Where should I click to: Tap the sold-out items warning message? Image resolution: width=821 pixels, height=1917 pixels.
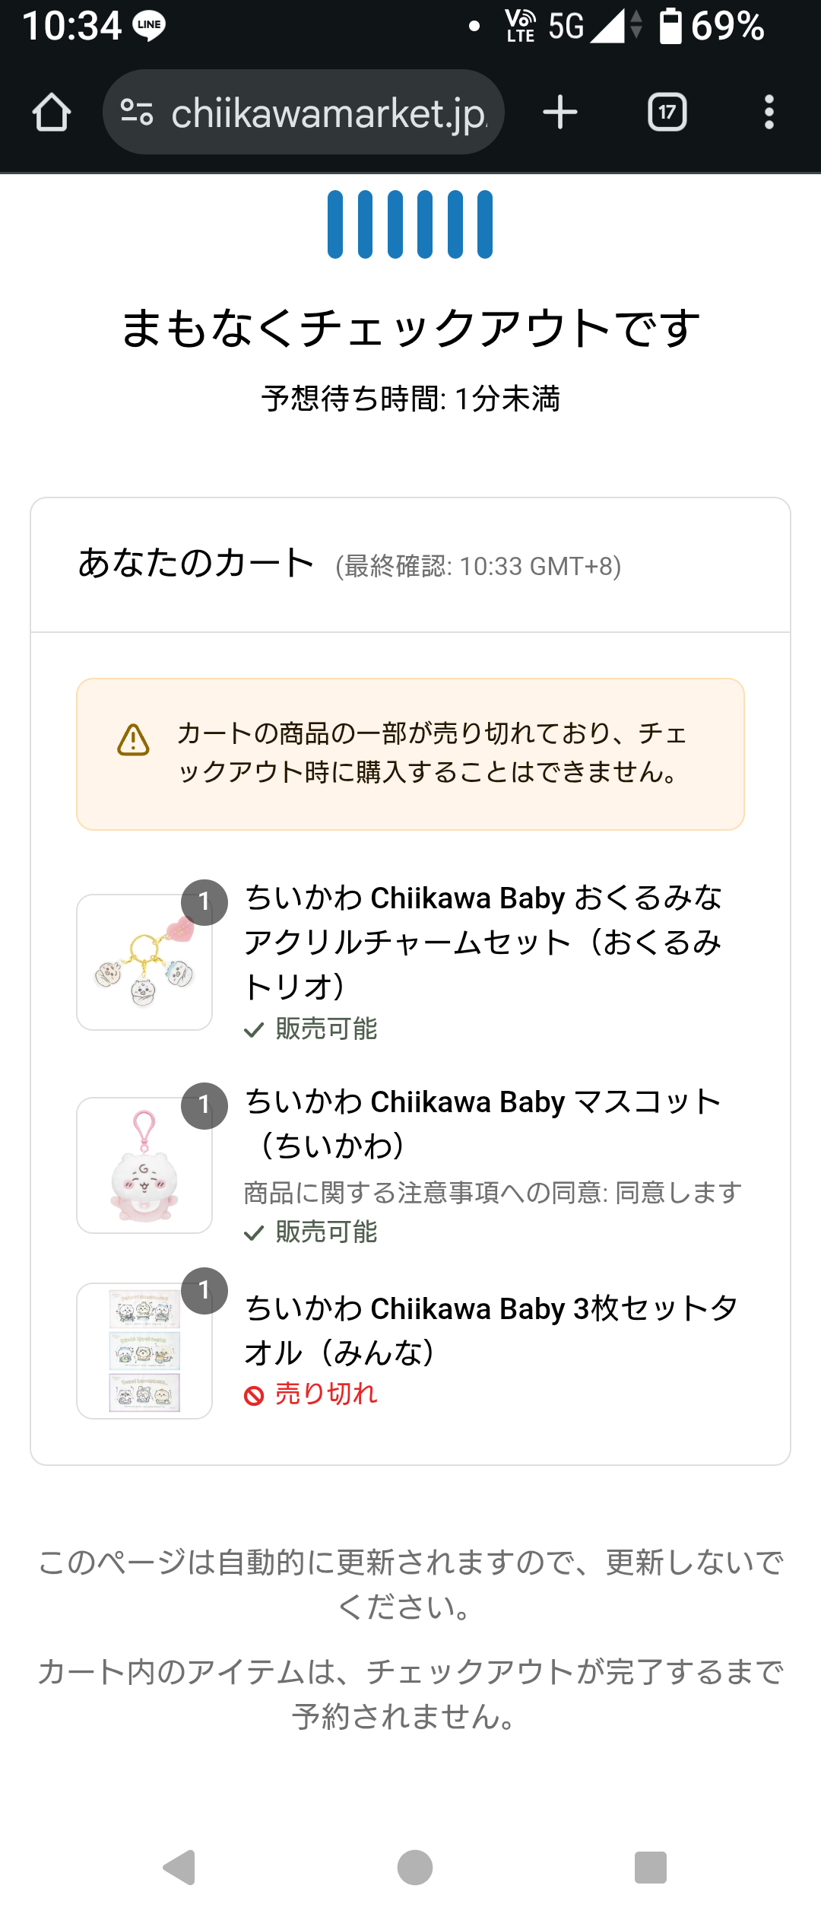click(432, 752)
